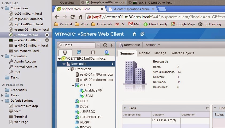The image size is (225, 128).
Task: Select the Monitor tab
Action: coord(145,53)
